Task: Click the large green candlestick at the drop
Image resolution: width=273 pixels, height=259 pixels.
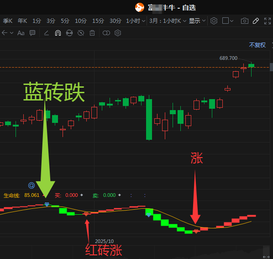Action: [x=149, y=119]
